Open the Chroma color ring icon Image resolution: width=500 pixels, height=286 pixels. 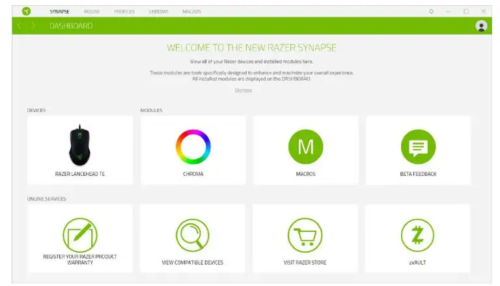click(193, 147)
